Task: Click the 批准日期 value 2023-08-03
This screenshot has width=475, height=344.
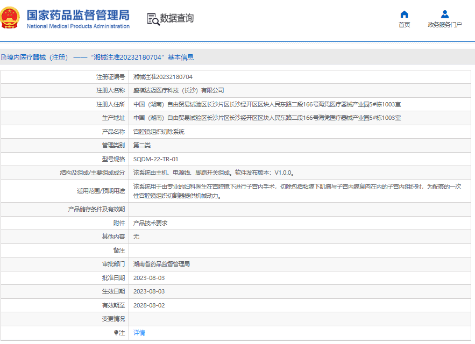Action: tap(149, 278)
